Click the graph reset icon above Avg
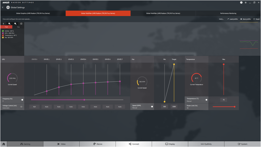The image size is (261, 147). (x=21, y=24)
